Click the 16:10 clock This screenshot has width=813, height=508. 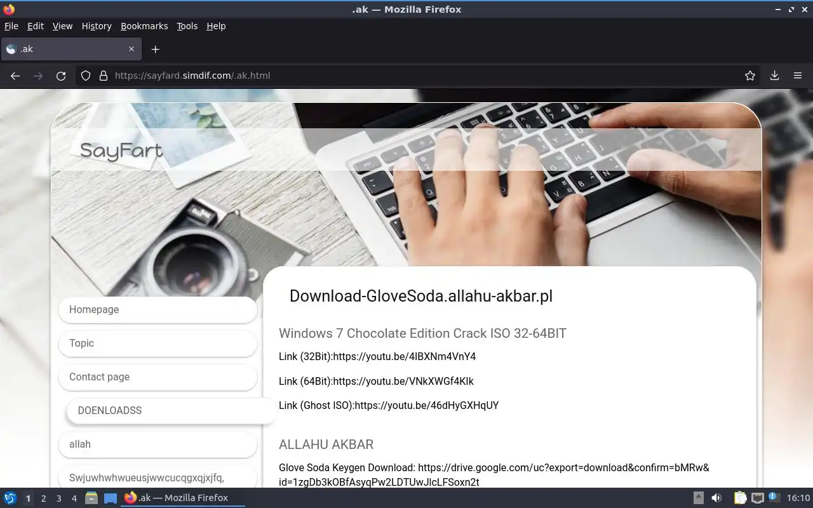click(x=798, y=498)
